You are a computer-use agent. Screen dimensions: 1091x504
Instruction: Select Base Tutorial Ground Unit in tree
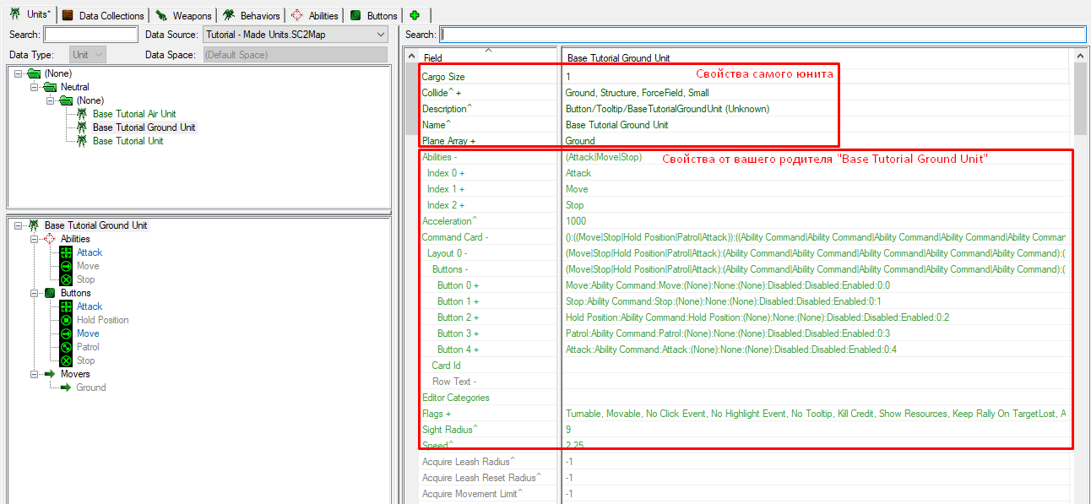(144, 127)
